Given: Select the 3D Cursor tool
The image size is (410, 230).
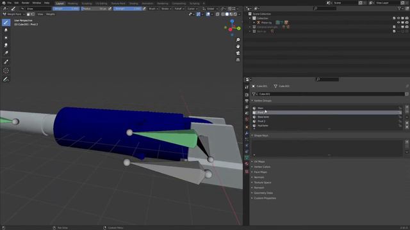Looking at the screenshot, I should 6,70.
